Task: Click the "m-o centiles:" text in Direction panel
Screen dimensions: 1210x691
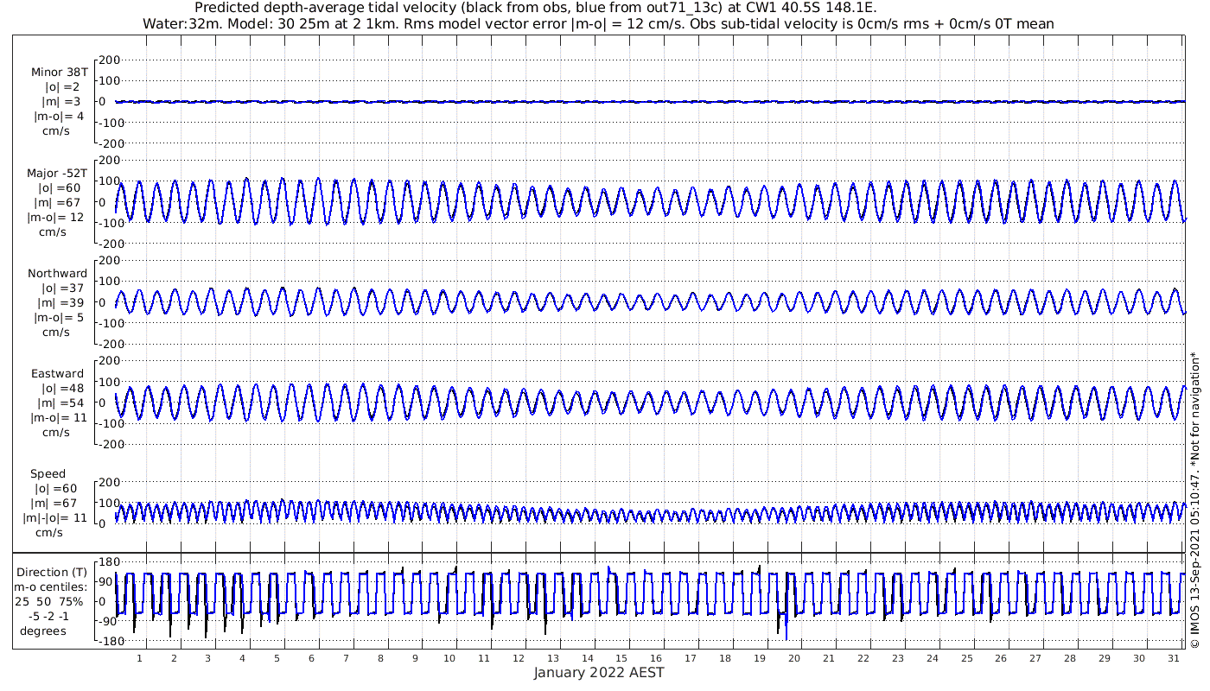Action: [x=48, y=587]
